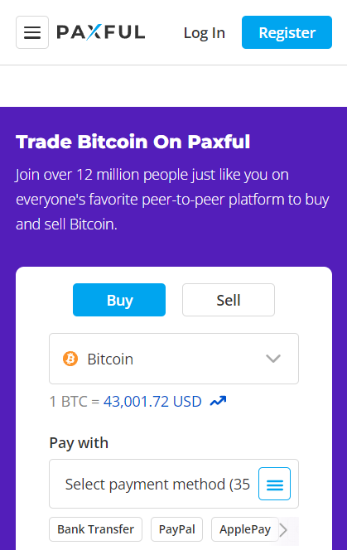This screenshot has width=347, height=550.
Task: Click the chevron in Bitcoin selector
Action: 273,359
